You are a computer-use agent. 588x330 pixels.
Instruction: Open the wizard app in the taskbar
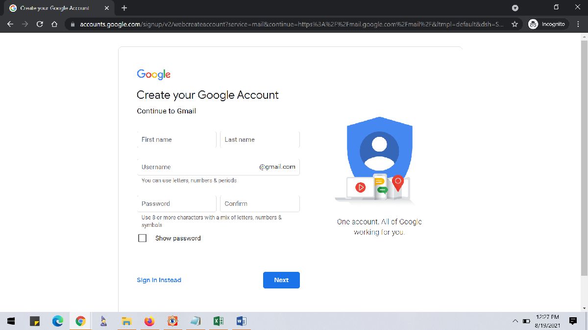pos(103,321)
